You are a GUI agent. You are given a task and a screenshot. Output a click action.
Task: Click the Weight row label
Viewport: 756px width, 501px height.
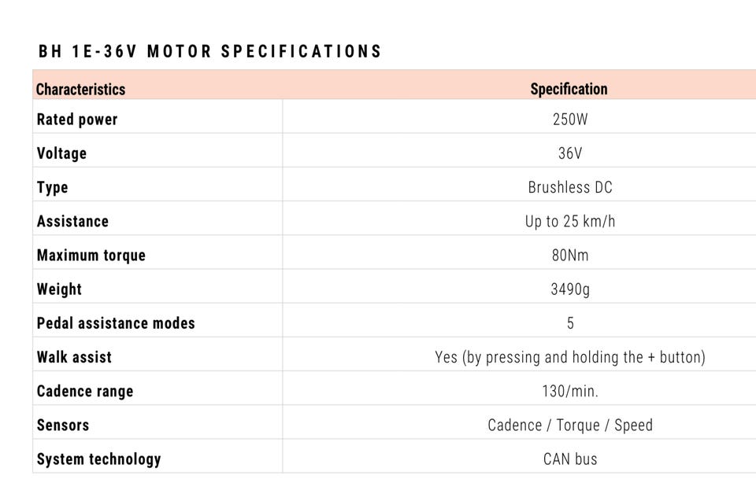point(59,289)
